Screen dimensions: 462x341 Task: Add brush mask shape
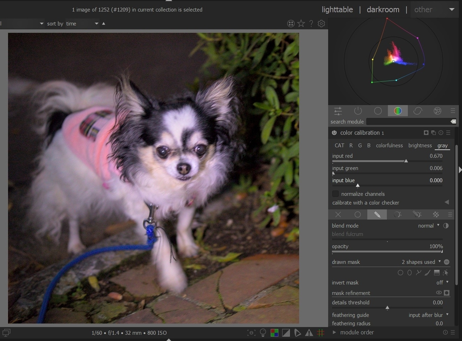427,273
